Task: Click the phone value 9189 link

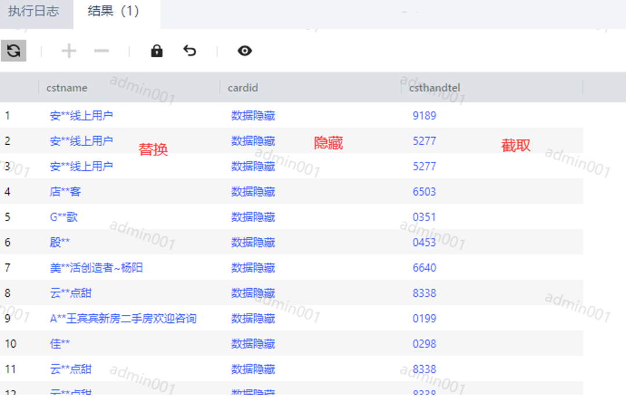Action: click(x=425, y=115)
